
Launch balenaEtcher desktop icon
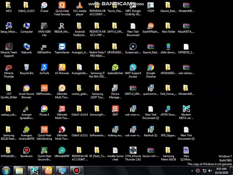115,70
